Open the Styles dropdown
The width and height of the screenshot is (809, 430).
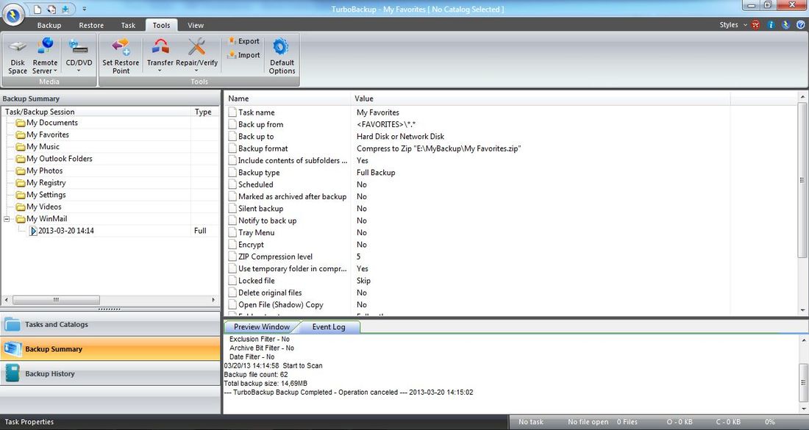733,25
